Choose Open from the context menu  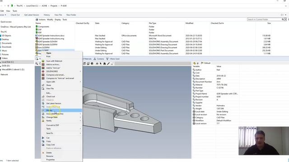tap(49, 53)
